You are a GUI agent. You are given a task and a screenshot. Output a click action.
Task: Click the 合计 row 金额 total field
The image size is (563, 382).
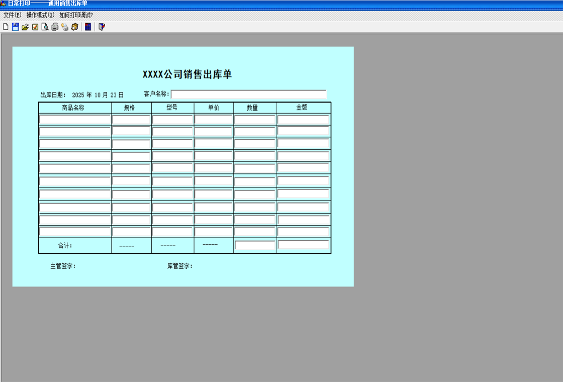pos(303,245)
